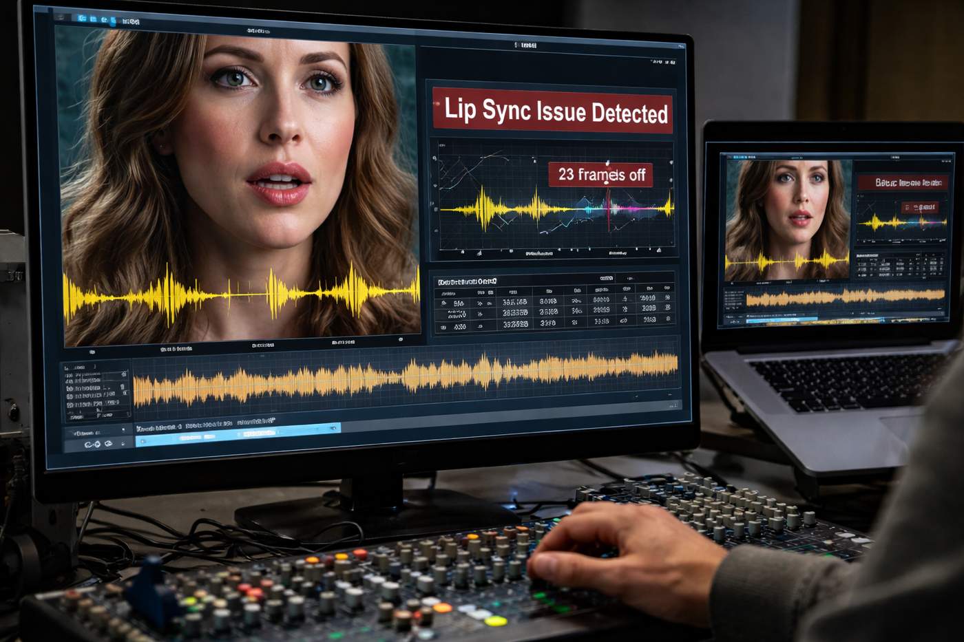Image resolution: width=964 pixels, height=642 pixels.
Task: Click the loop icon at bottom-left of timeline
Action: pos(92,445)
